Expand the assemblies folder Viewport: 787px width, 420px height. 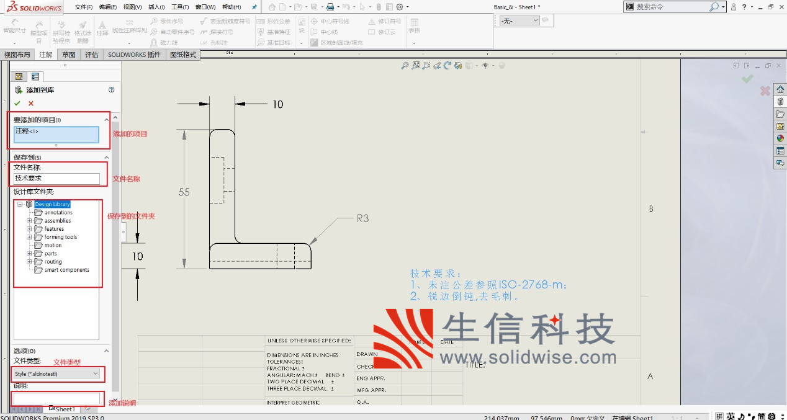pyautogui.click(x=29, y=221)
